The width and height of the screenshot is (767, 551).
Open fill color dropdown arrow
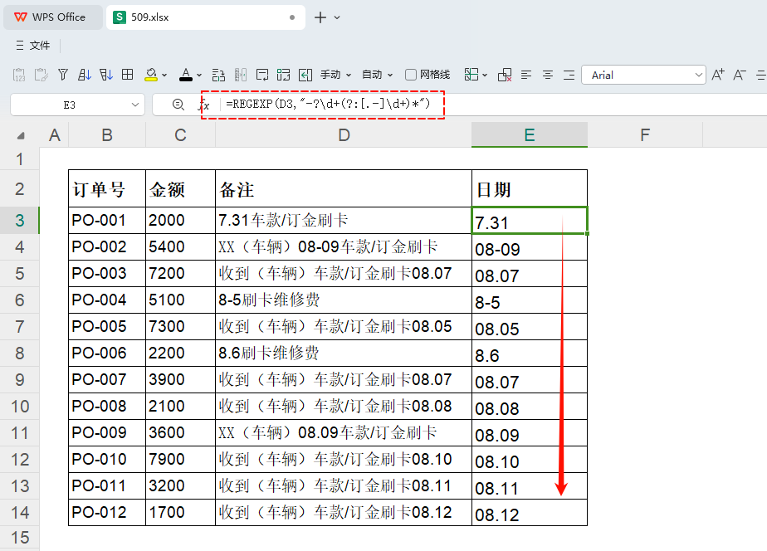point(164,76)
